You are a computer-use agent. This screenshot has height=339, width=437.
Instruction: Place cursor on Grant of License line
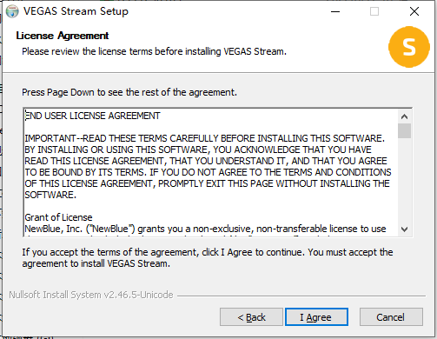[x=58, y=217]
